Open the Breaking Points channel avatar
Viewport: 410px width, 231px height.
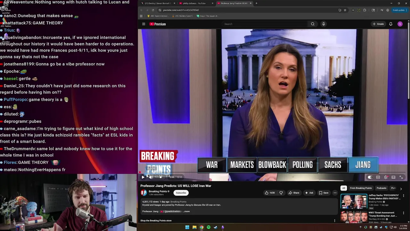click(144, 193)
